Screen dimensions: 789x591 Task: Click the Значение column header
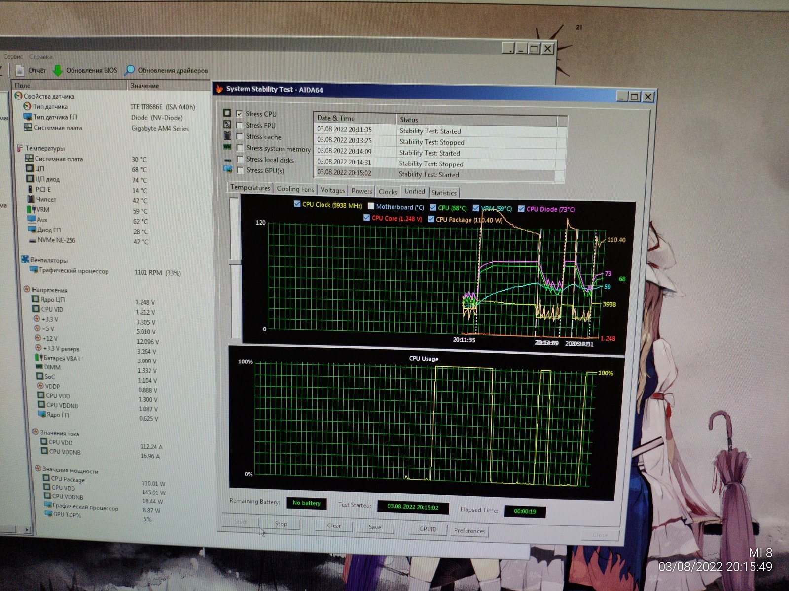[168, 86]
